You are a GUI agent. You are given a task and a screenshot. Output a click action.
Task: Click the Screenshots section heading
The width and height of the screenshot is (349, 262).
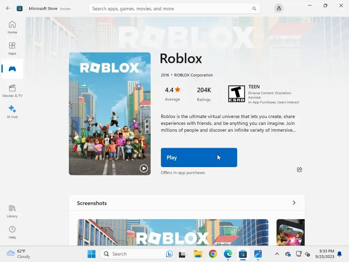point(92,203)
